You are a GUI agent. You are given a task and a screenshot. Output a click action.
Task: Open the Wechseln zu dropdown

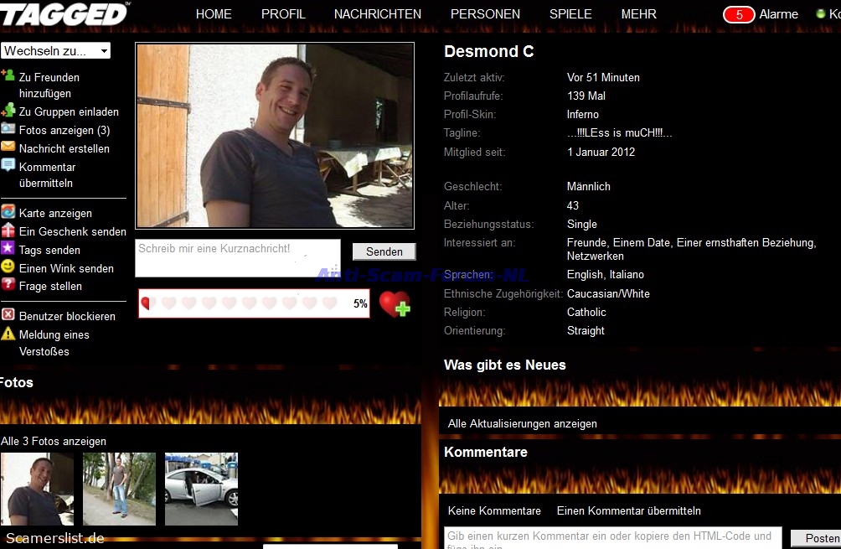pyautogui.click(x=55, y=51)
